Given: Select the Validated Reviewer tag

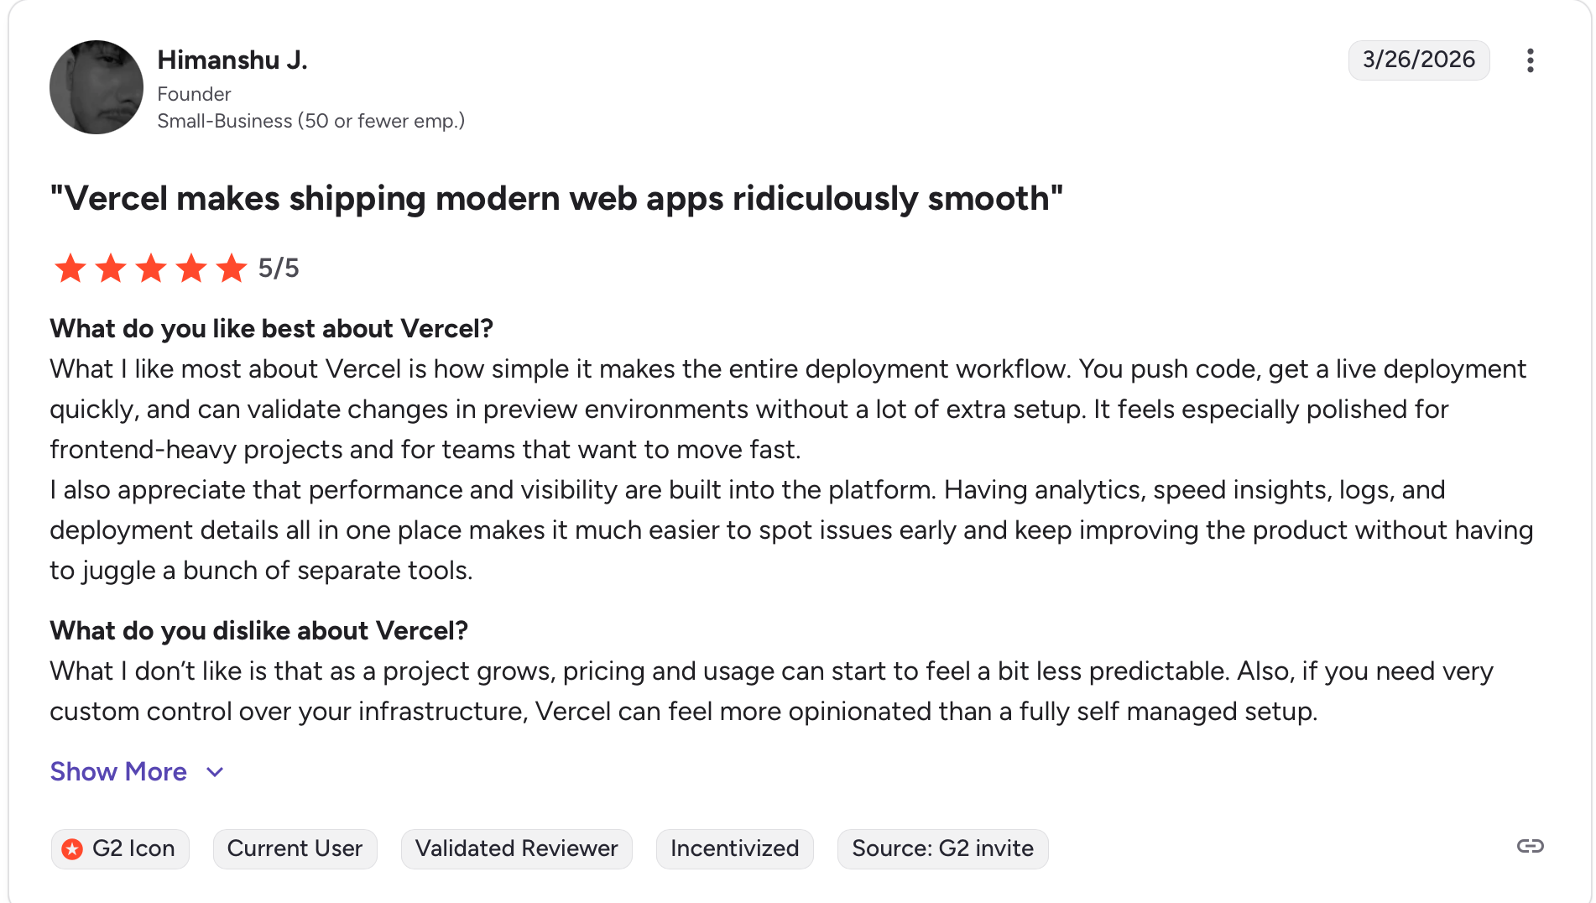Looking at the screenshot, I should coord(516,848).
